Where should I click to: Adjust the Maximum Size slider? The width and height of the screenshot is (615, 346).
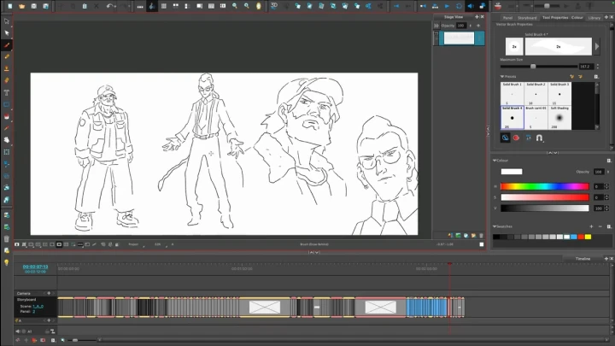(x=533, y=66)
